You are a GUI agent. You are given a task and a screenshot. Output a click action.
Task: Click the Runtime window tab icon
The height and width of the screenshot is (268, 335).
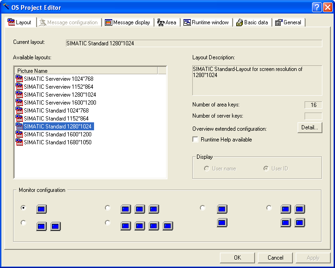click(187, 22)
